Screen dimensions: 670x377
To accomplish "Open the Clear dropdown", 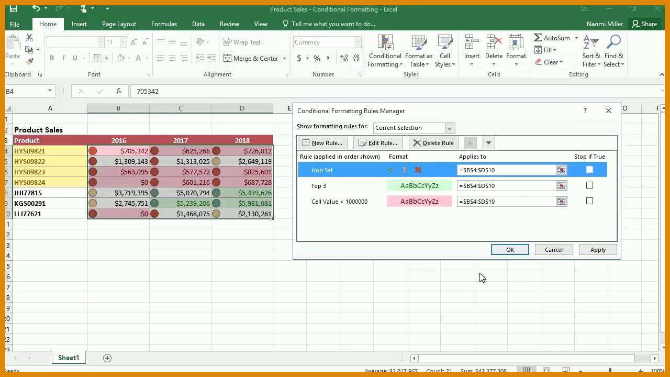I will coord(549,62).
